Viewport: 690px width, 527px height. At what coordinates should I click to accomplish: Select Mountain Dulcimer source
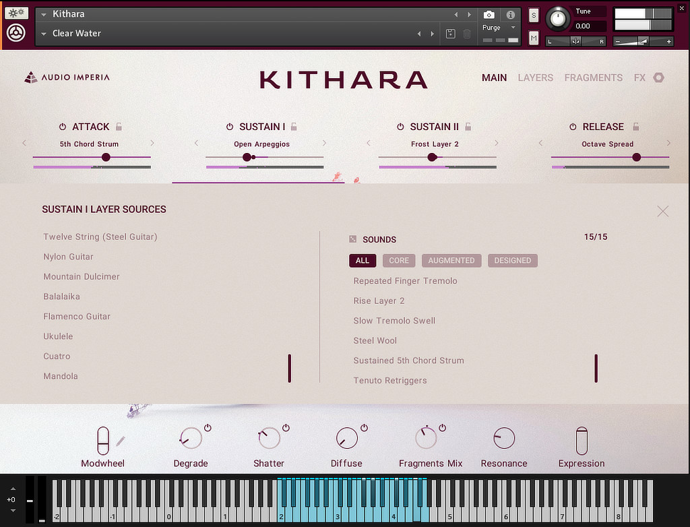click(x=82, y=276)
